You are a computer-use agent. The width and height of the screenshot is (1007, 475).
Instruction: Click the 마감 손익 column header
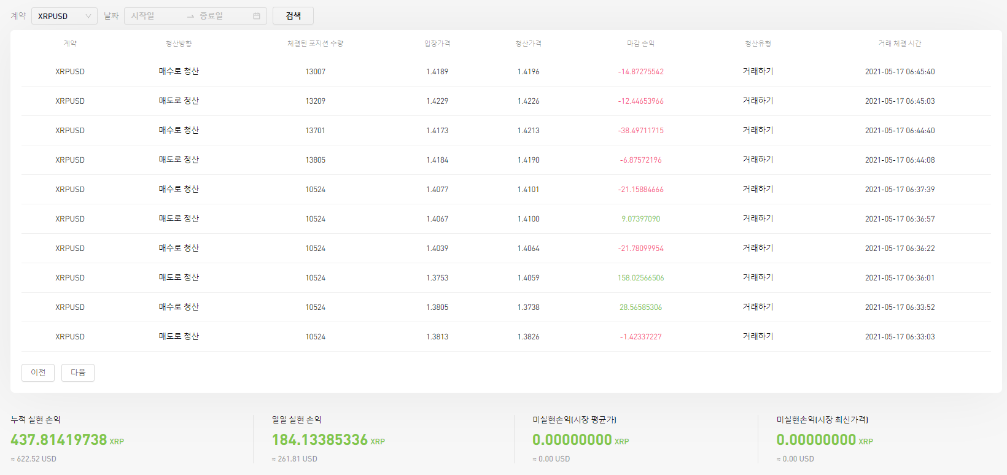pyautogui.click(x=640, y=44)
